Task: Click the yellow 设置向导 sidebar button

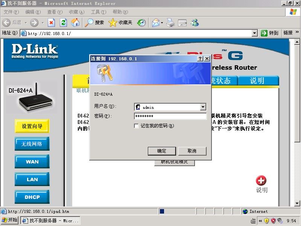Action: click(x=32, y=126)
